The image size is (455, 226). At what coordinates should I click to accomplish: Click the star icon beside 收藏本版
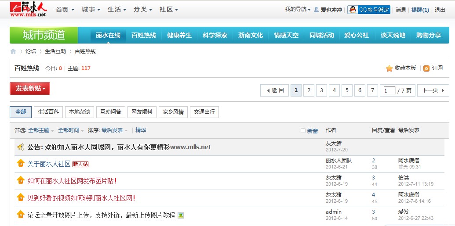pyautogui.click(x=389, y=68)
